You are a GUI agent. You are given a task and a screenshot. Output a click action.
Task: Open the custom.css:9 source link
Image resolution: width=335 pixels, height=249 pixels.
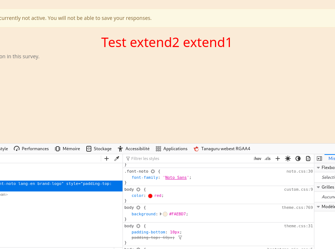coord(298,189)
